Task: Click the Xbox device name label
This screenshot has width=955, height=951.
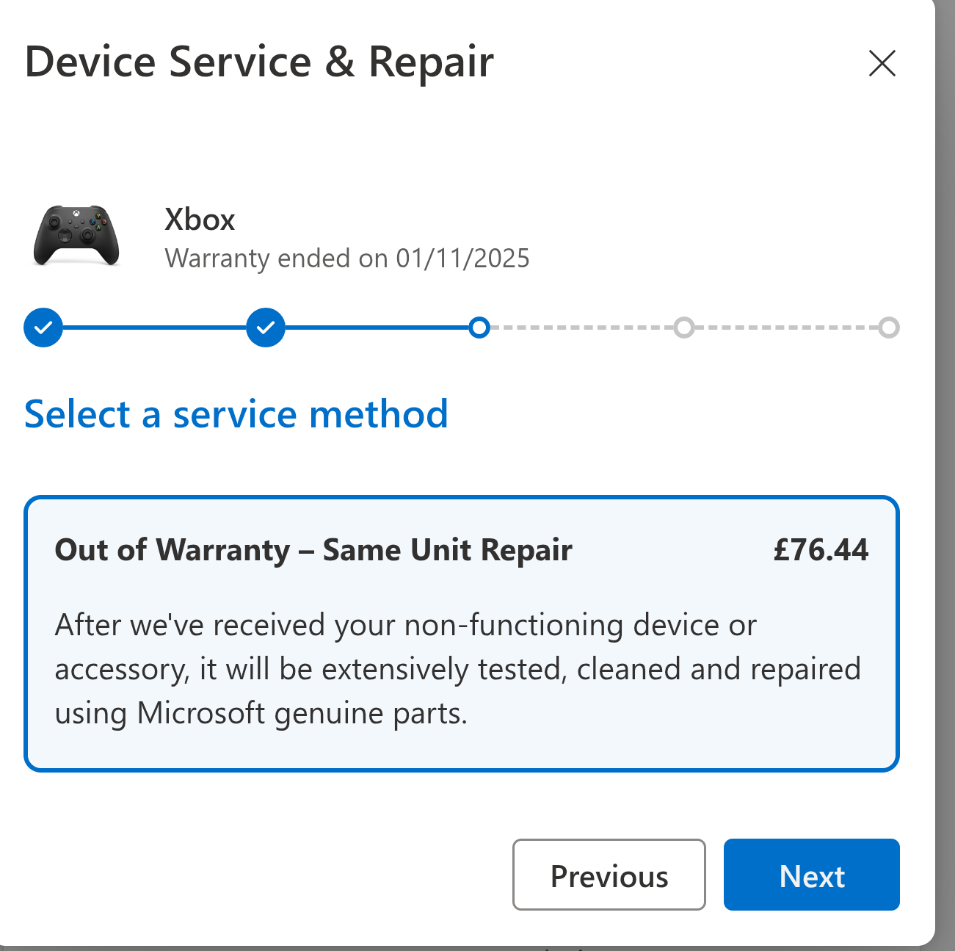Action: click(200, 220)
